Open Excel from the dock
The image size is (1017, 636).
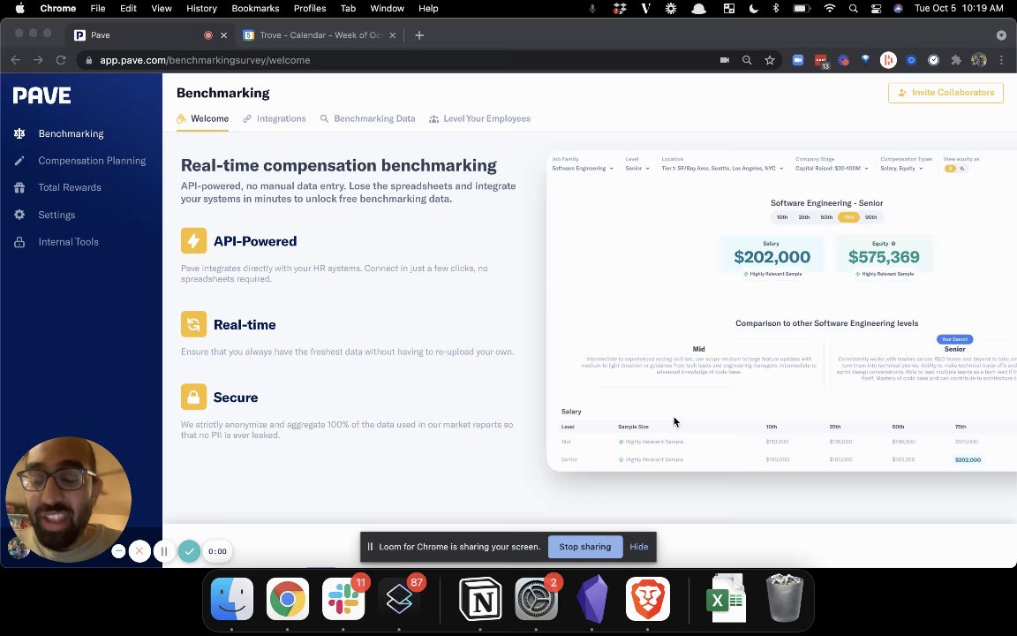pos(727,598)
